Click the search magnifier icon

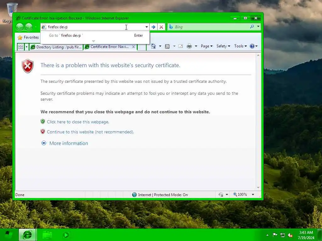point(252,27)
